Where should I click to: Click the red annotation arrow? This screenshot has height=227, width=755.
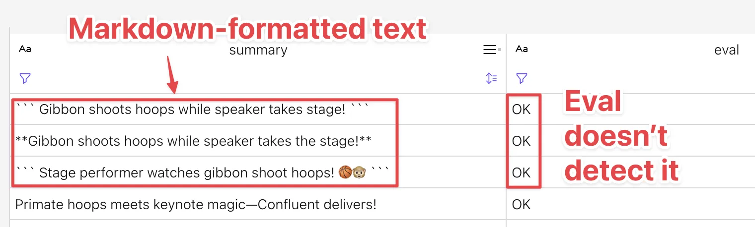tap(170, 74)
